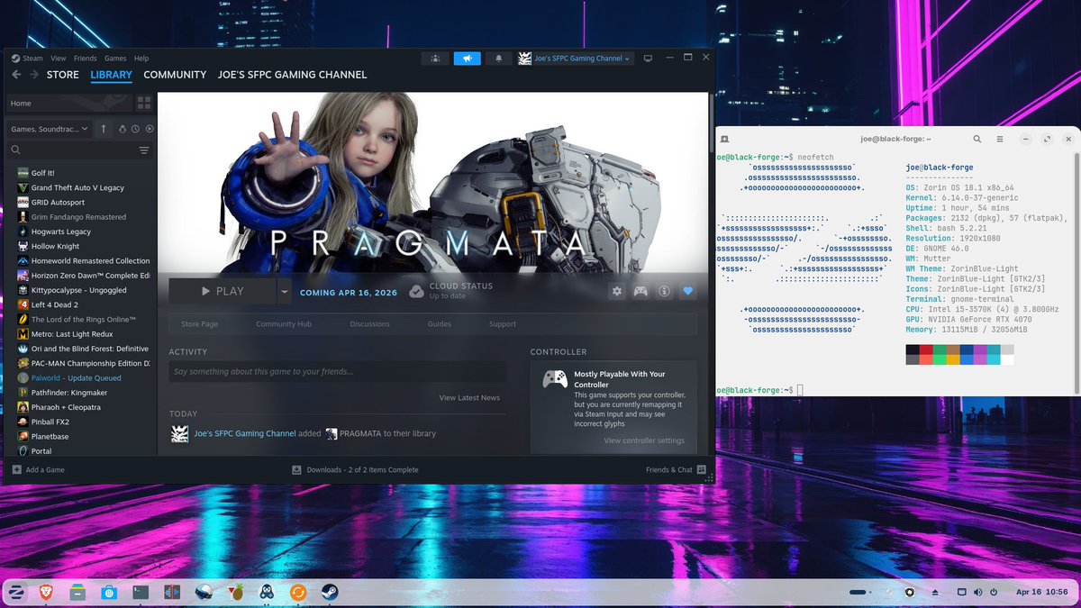Image resolution: width=1081 pixels, height=608 pixels.
Task: Open Friends & Chat
Action: (x=675, y=469)
